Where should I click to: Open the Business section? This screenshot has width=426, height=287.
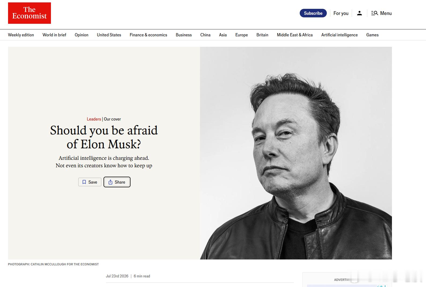pos(184,35)
